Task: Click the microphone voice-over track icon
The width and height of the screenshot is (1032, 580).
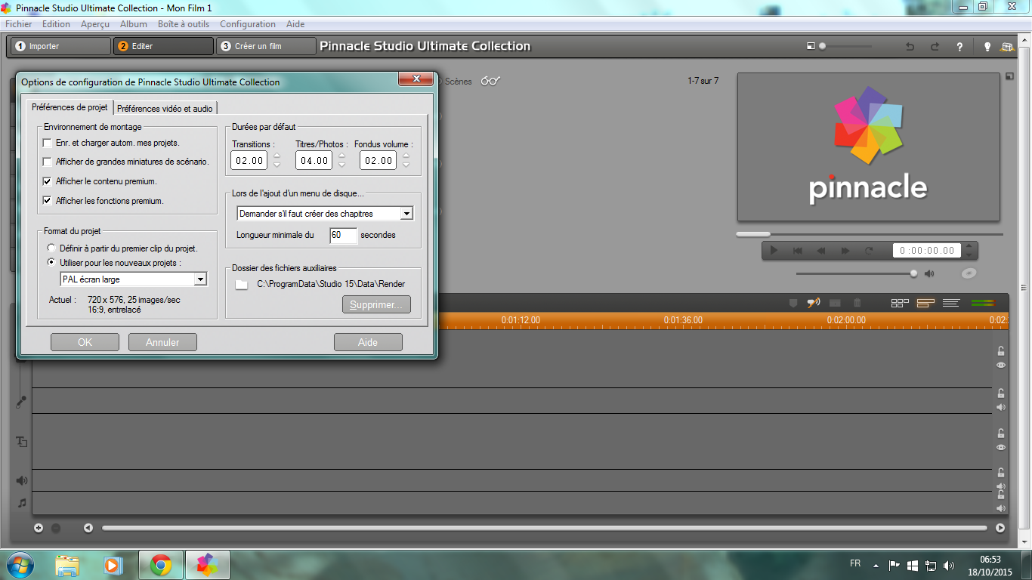Action: click(21, 403)
